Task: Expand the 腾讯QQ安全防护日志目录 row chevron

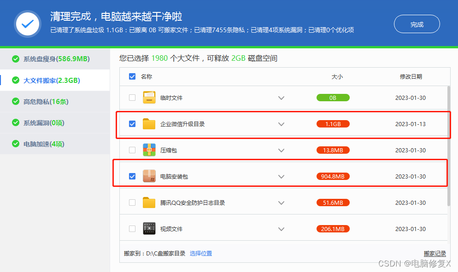Action: [281, 203]
